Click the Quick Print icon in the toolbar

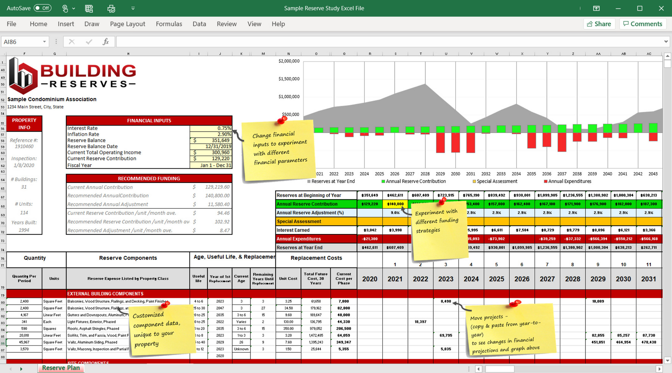(111, 8)
